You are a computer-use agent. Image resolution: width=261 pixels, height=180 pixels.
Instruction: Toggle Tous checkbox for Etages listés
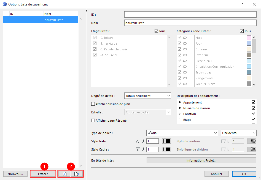pyautogui.click(x=156, y=31)
